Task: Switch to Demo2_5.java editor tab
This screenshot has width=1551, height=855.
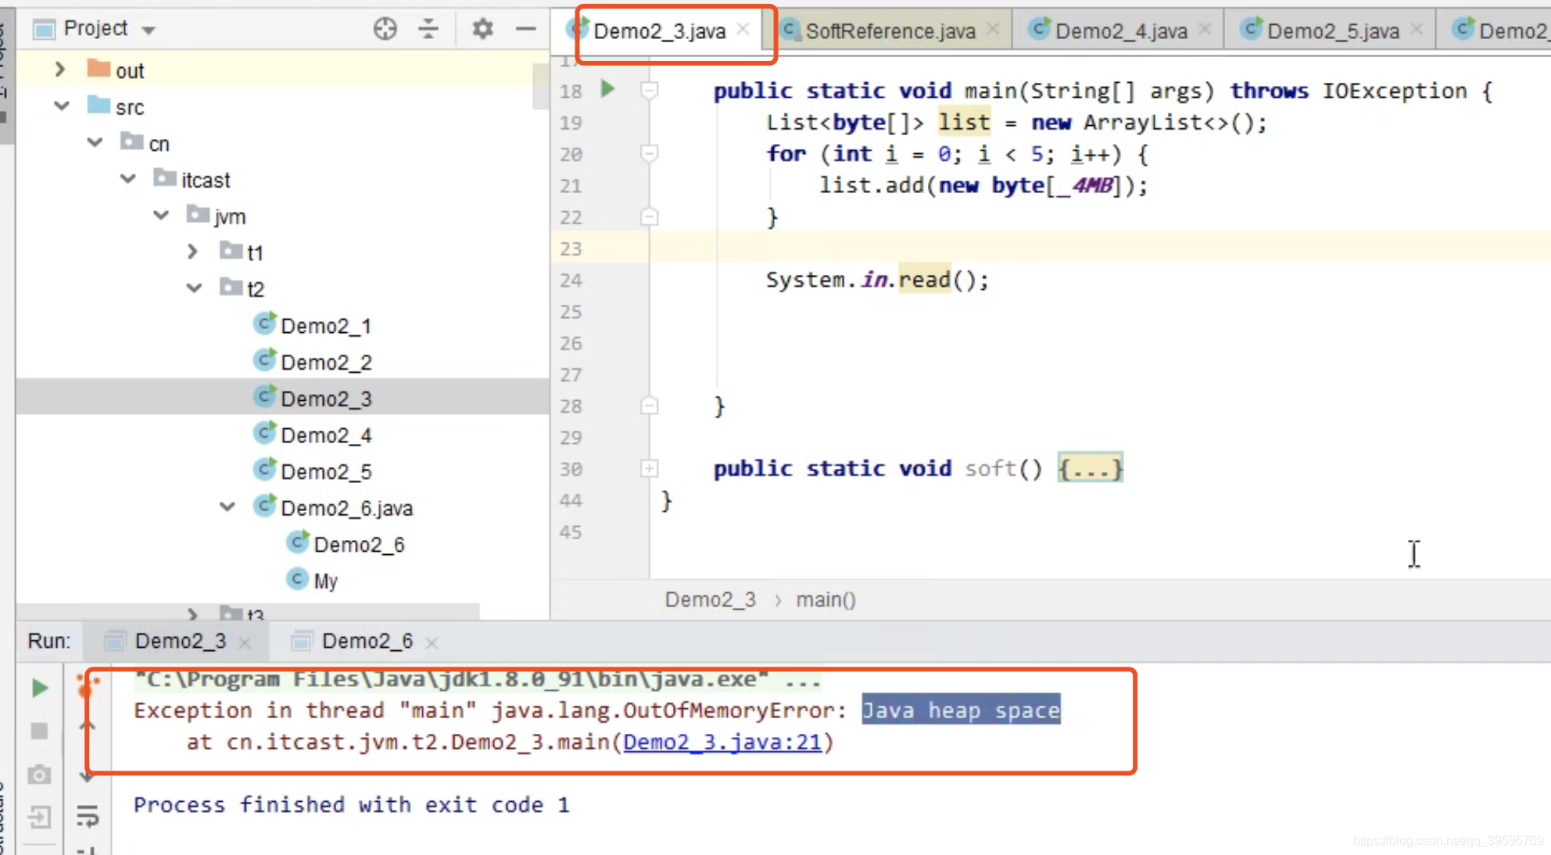Action: point(1332,31)
